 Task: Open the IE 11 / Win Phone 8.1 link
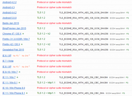(x=14, y=93)
